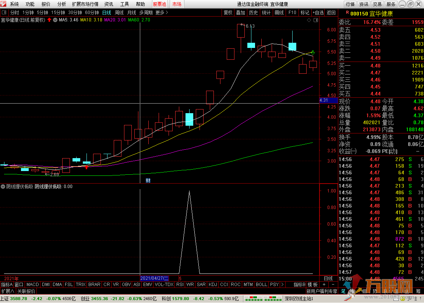The height and width of the screenshot is (303, 424).
Task: Open the 分析 menu
Action: pyautogui.click(x=62, y=4)
